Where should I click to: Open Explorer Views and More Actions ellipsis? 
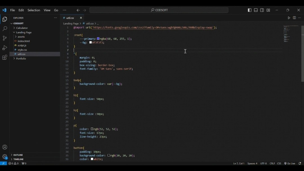(55, 18)
